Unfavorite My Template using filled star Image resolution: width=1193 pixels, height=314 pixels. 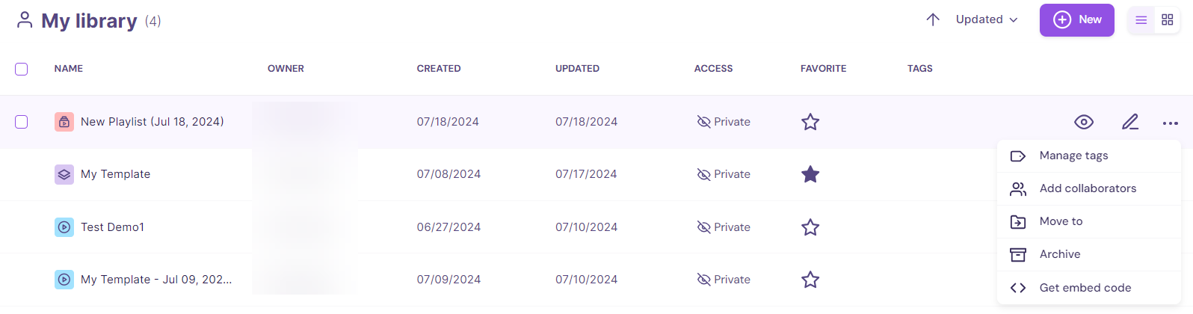click(810, 174)
